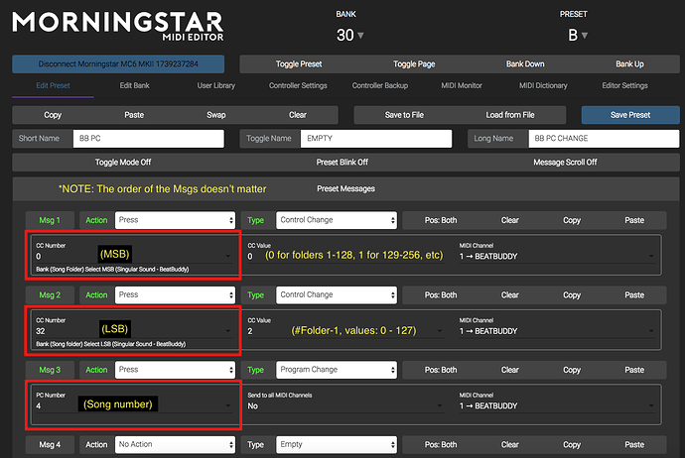685x458 pixels.
Task: Open the Controller Settings tab
Action: (x=298, y=85)
